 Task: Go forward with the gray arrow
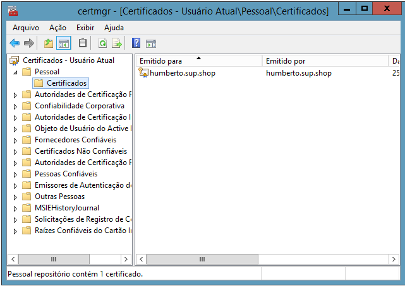28,43
